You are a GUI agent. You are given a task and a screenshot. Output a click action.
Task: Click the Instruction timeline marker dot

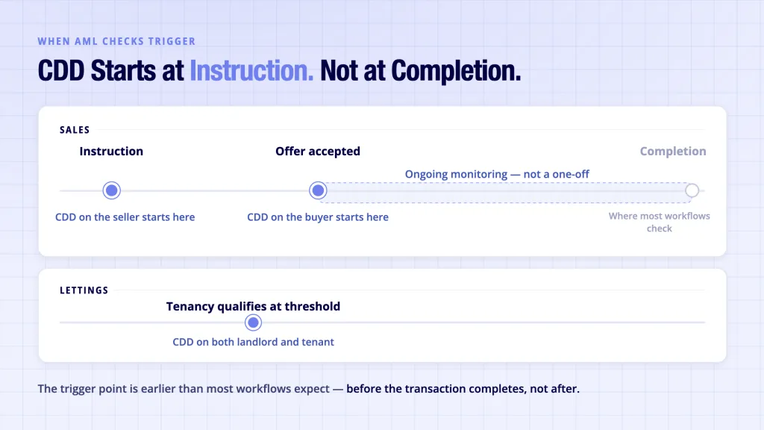click(x=112, y=190)
